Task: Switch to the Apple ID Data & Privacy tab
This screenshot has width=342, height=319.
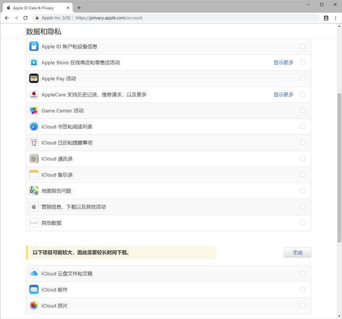Action: pos(37,8)
